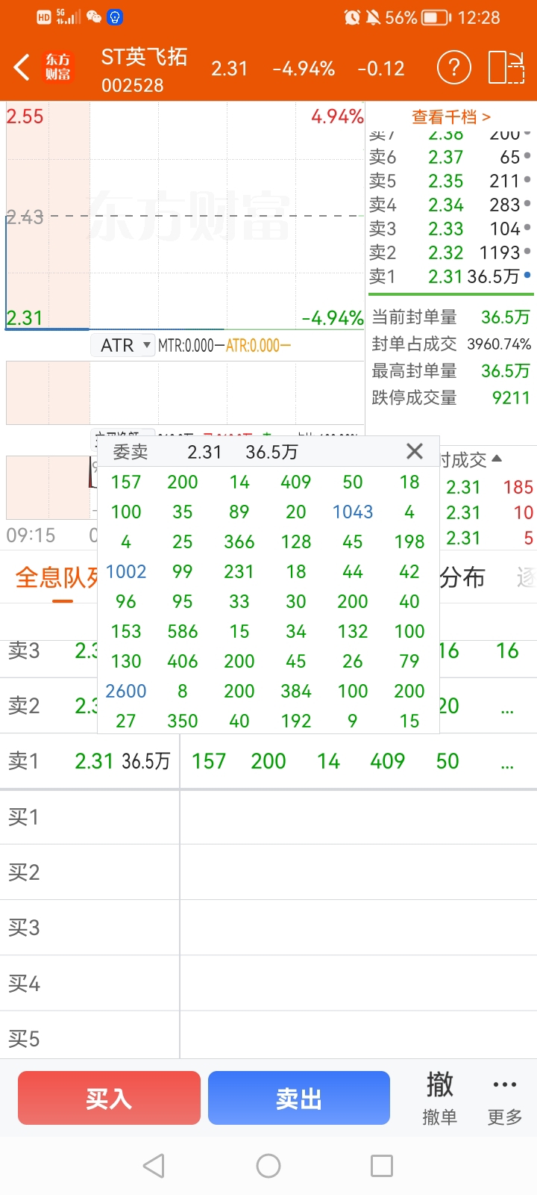Tap the 最高封单量 row
This screenshot has width=537, height=1195.
tap(451, 371)
